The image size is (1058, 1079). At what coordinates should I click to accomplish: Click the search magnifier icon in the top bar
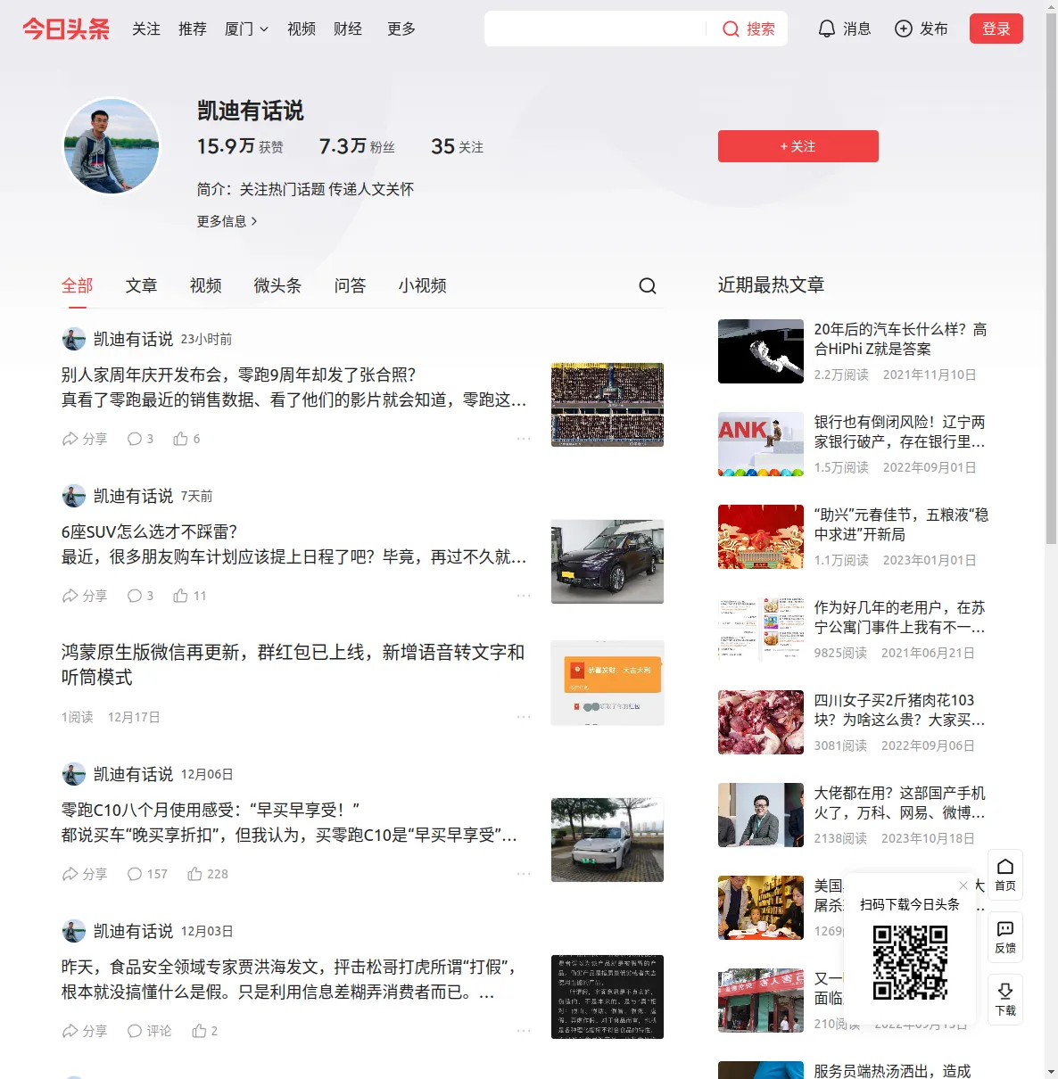point(731,29)
